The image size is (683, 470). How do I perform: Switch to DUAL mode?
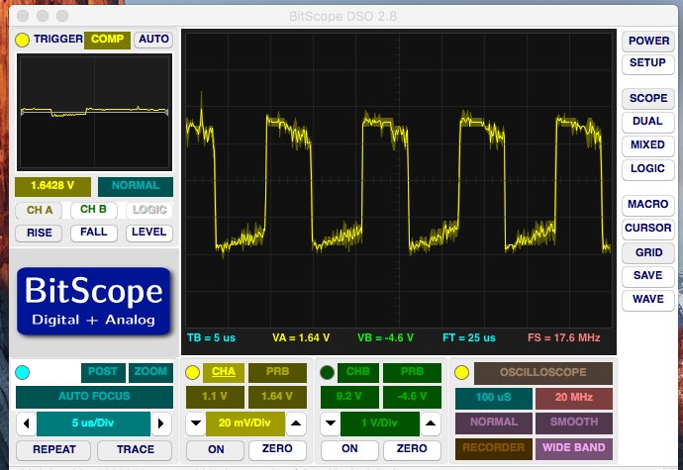(x=648, y=122)
